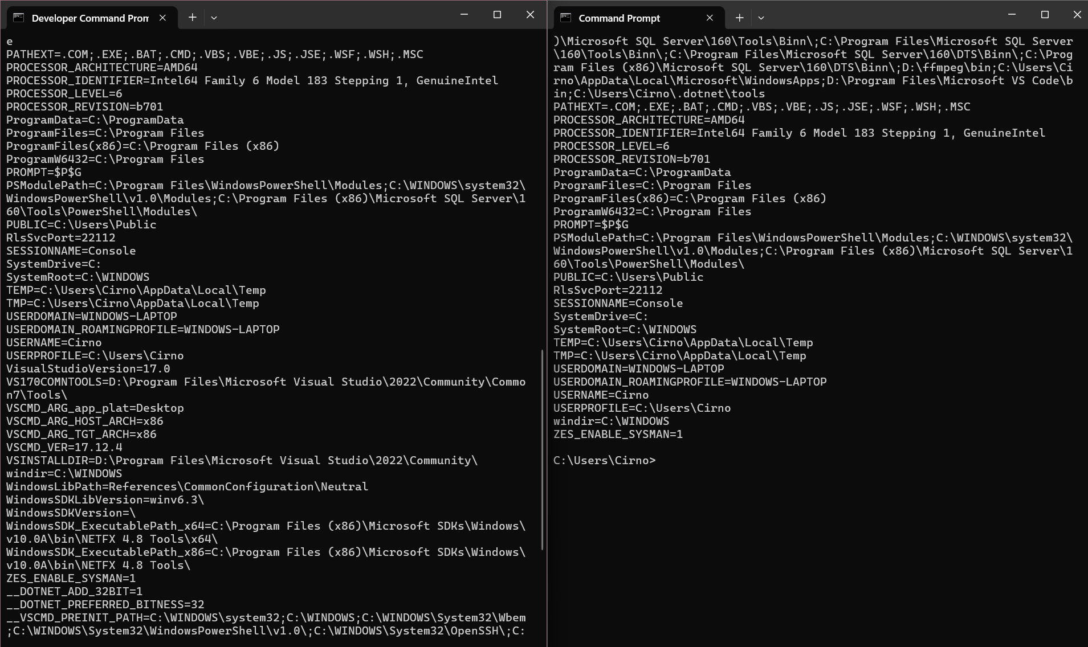Click USERDOMAIN=WINDOWS-LAPTOP in Developer Command Prompt
The height and width of the screenshot is (647, 1088).
(x=92, y=316)
